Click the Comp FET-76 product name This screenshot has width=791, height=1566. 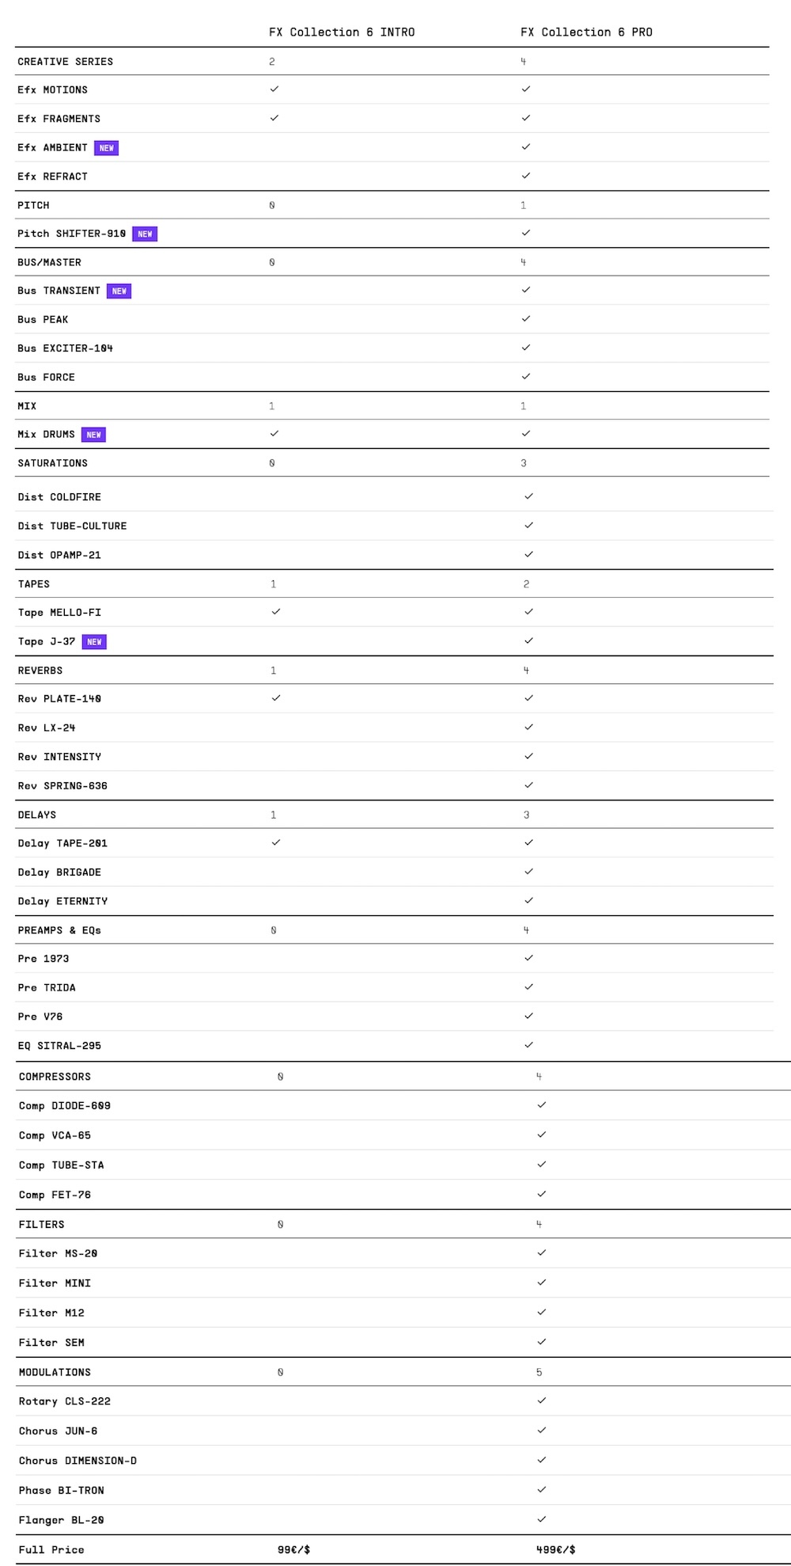point(55,1195)
